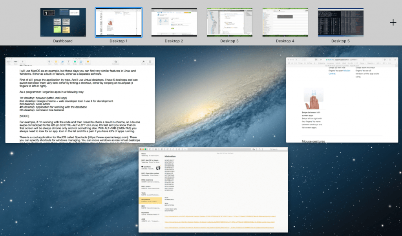This screenshot has height=236, width=402.
Task: Open the third Amazon link in the note
Action: [x=219, y=228]
